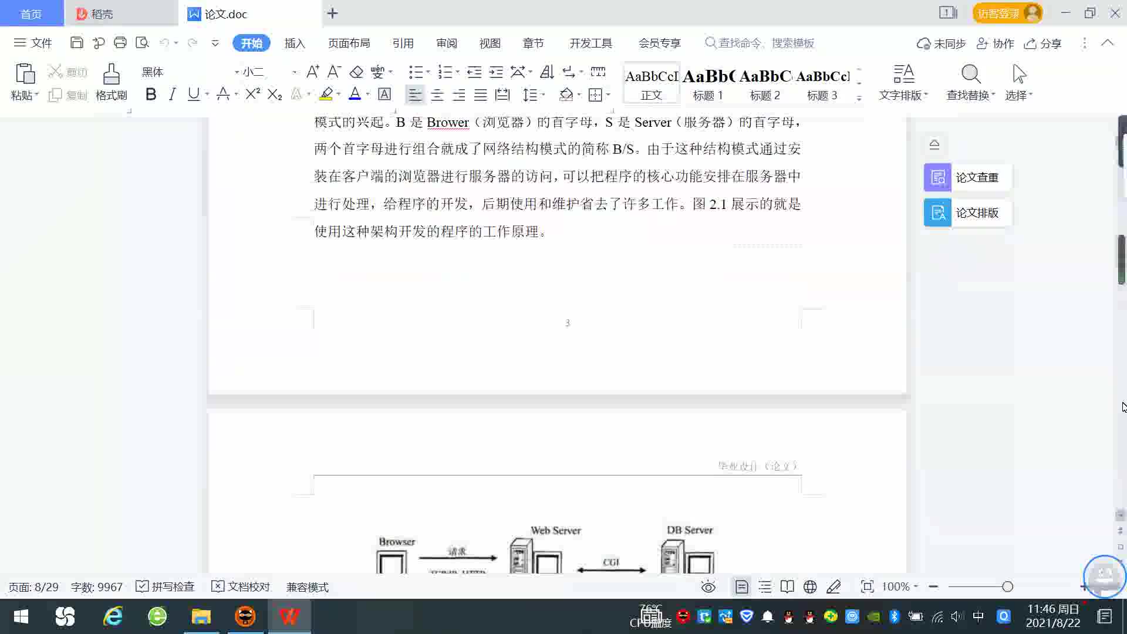Click the Print icon in the quick toolbar
The height and width of the screenshot is (634, 1127).
point(120,43)
